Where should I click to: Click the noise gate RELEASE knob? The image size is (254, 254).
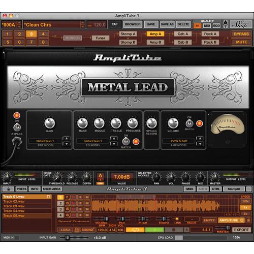(x=72, y=177)
